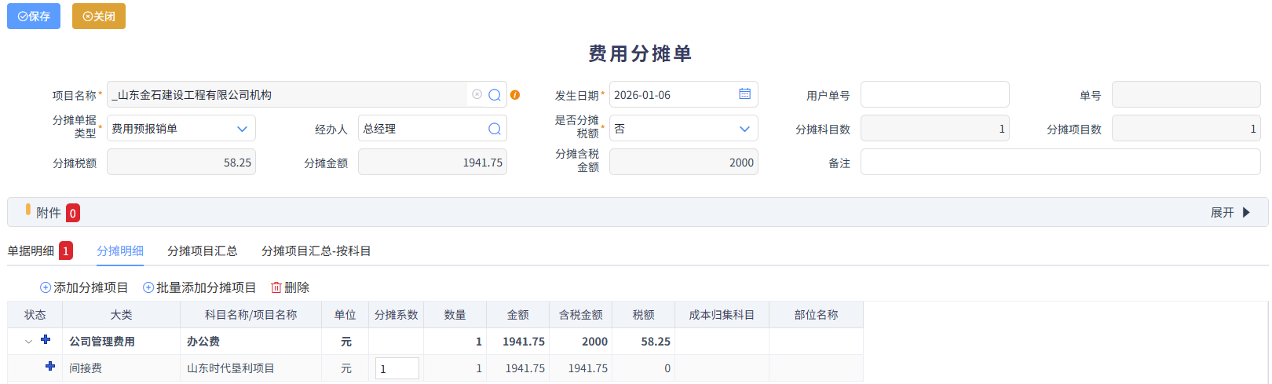Viewport: 1272px width, 384px height.
Task: Expand the 附件 section via 展开
Action: [x=1230, y=213]
